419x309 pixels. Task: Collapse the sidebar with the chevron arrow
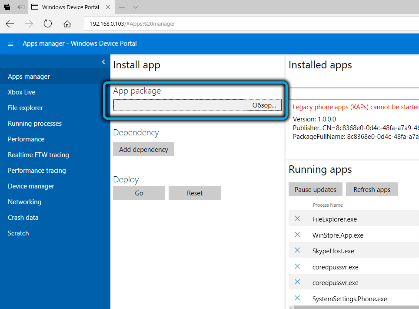[103, 62]
